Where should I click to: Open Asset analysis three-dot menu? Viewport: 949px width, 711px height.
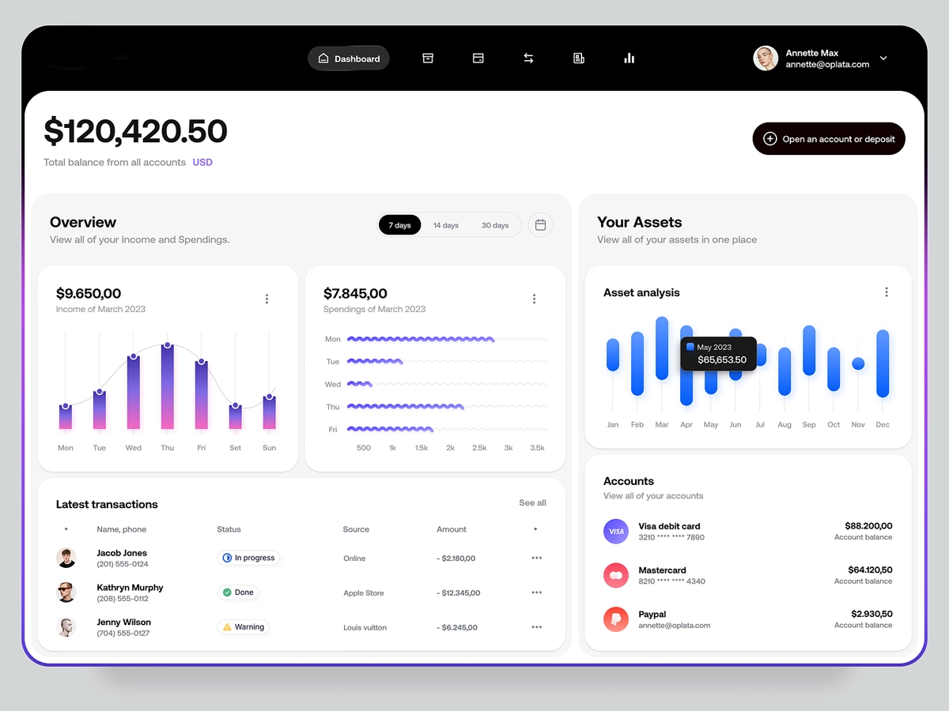click(887, 292)
